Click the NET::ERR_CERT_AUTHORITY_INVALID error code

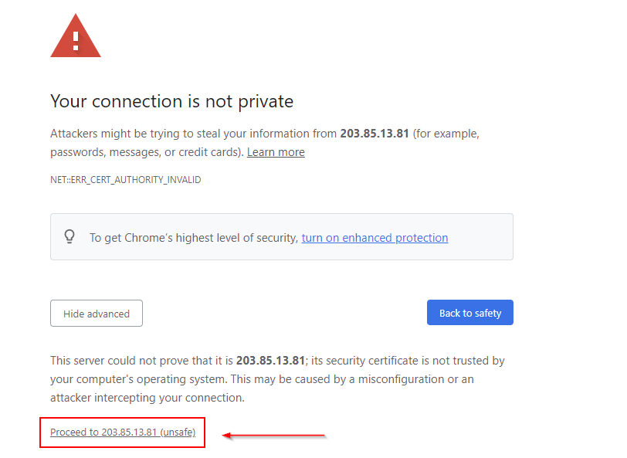[x=125, y=179]
